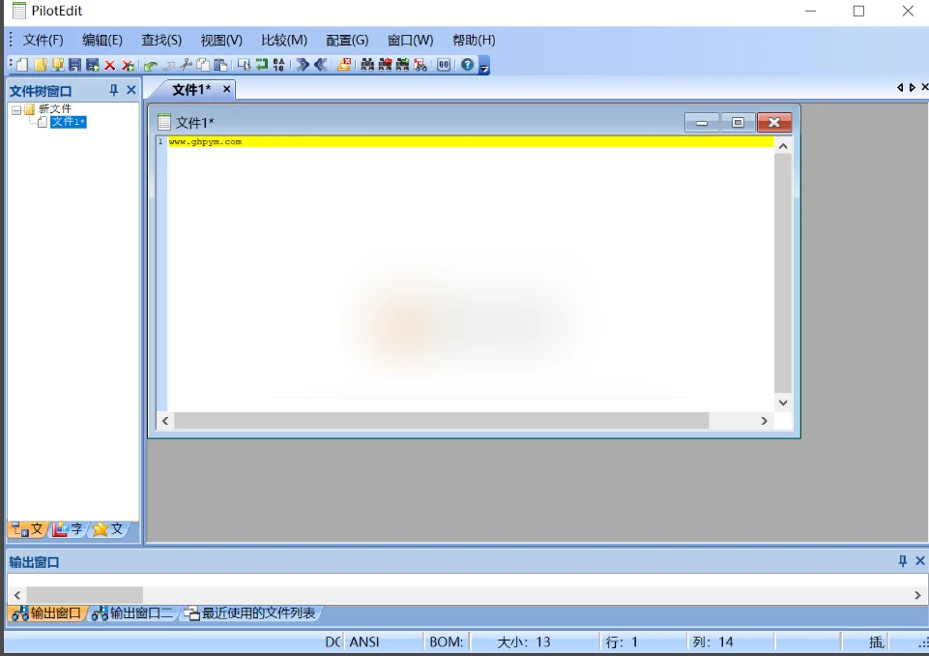This screenshot has width=929, height=656.
Task: Open the 配置(G) menu
Action: click(345, 40)
